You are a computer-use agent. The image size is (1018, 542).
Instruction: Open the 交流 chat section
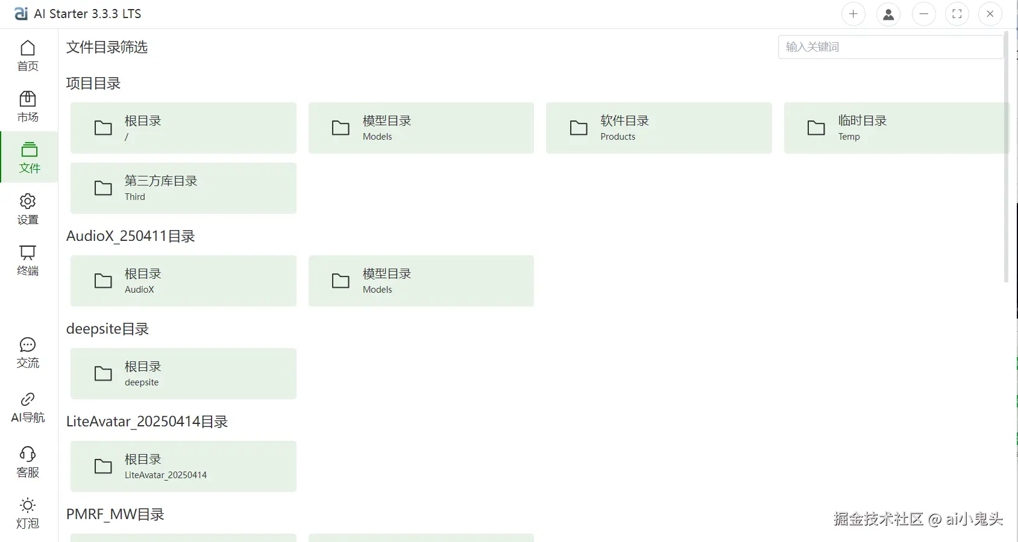pos(28,353)
